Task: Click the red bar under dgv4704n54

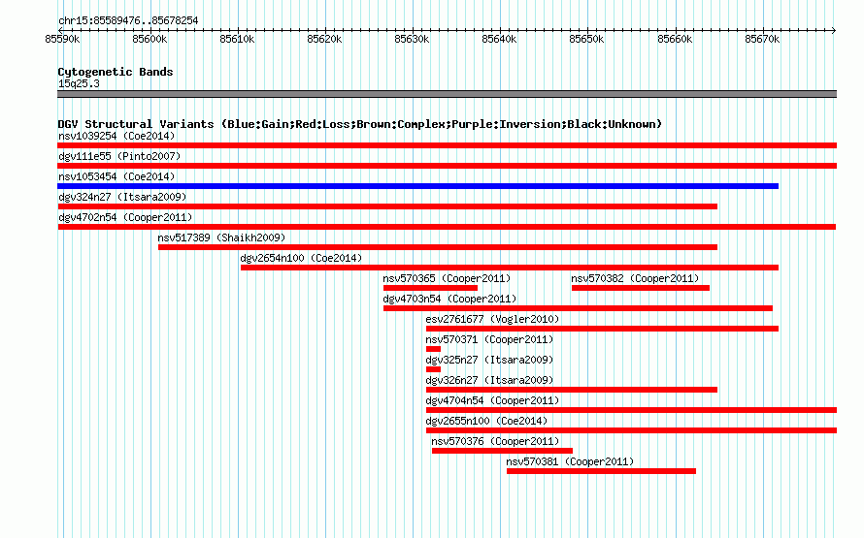Action: tap(631, 410)
